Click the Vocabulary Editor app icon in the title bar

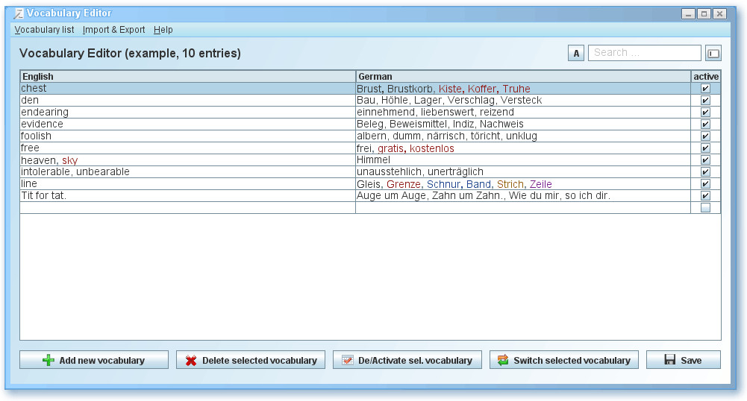click(x=19, y=14)
